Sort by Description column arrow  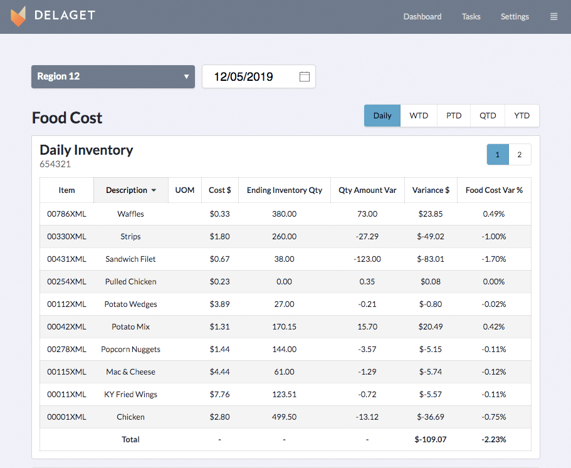click(x=154, y=190)
